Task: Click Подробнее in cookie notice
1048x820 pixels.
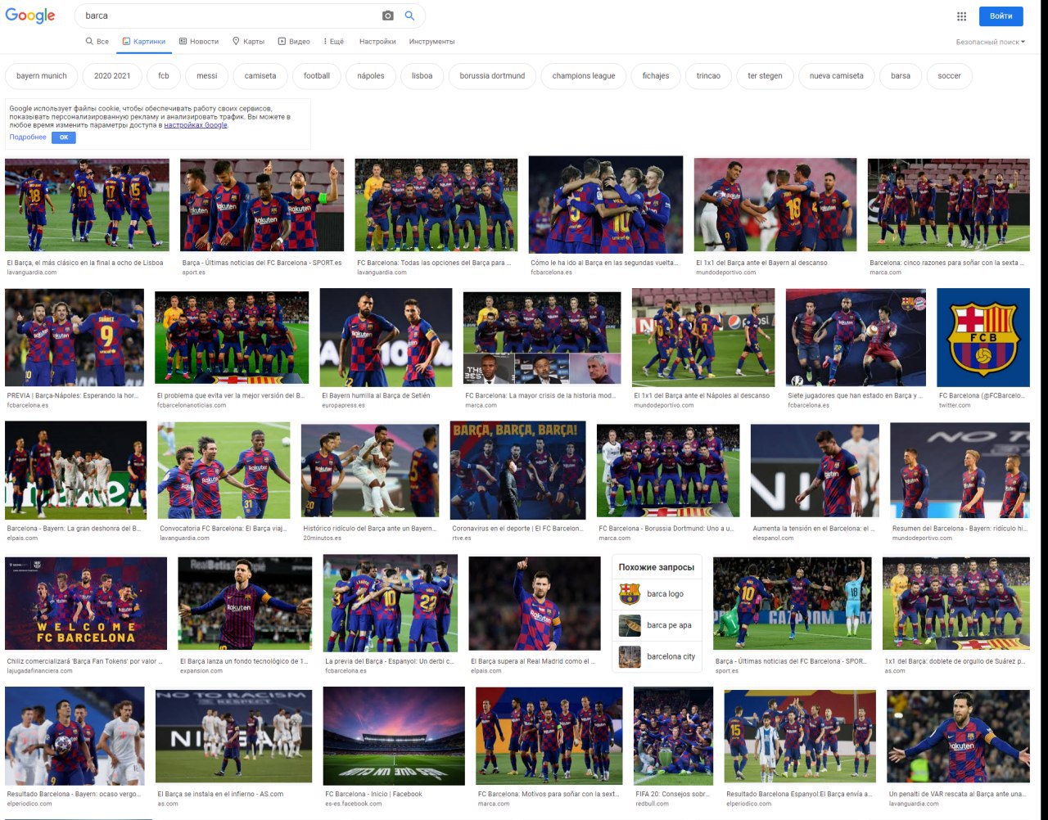Action: [28, 137]
